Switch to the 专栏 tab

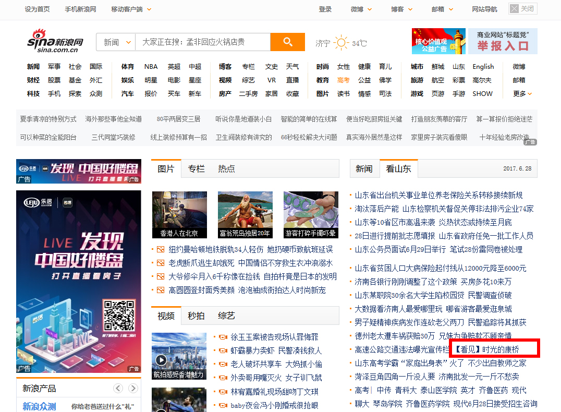coord(196,168)
